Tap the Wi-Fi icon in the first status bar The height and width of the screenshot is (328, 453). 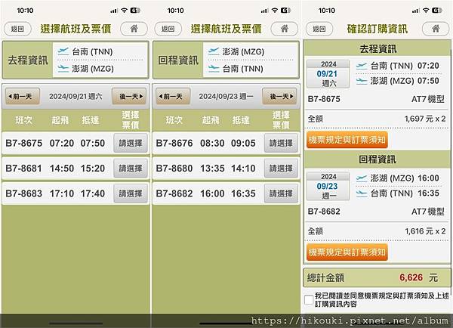click(x=125, y=11)
